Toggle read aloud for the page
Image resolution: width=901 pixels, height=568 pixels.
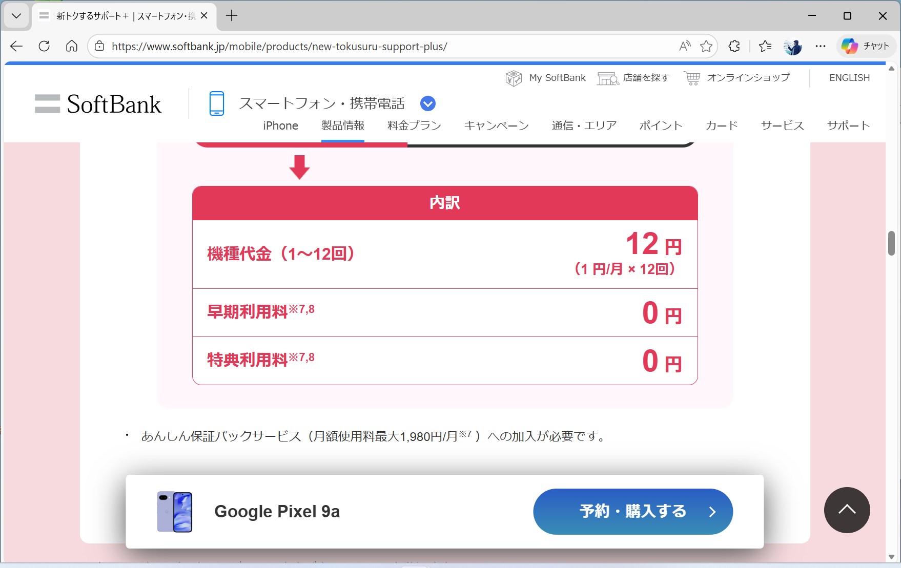pos(684,46)
